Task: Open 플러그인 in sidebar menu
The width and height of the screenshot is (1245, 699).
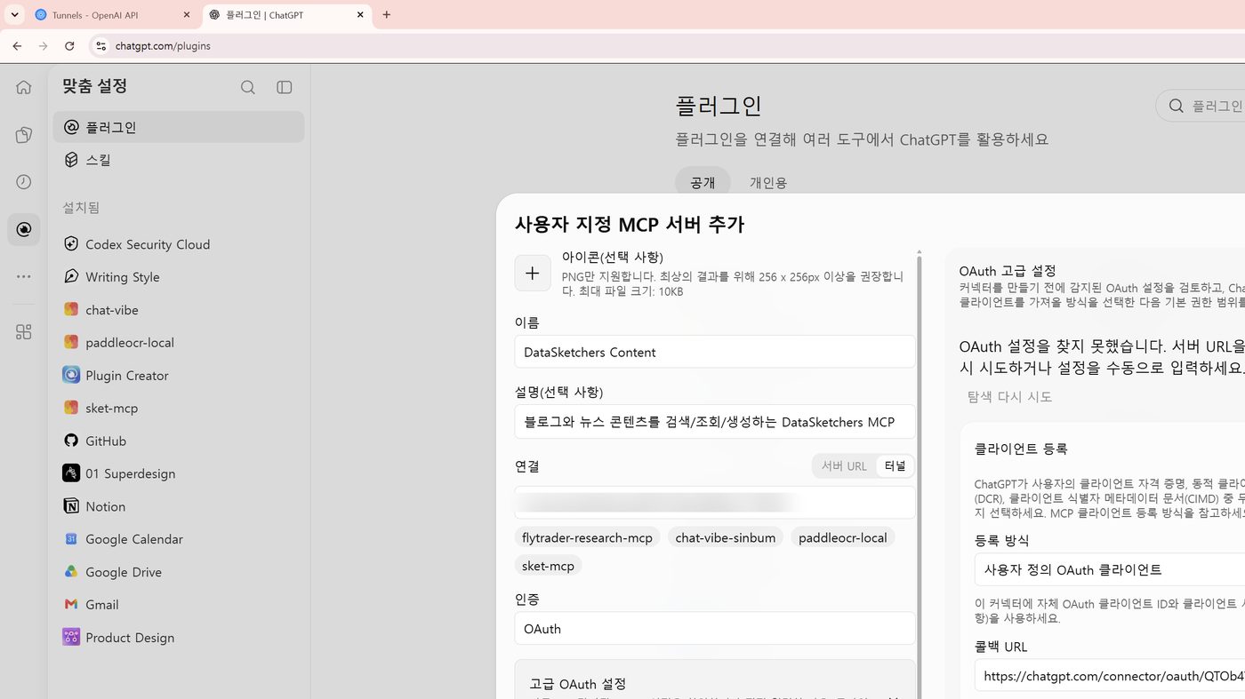Action: point(179,127)
